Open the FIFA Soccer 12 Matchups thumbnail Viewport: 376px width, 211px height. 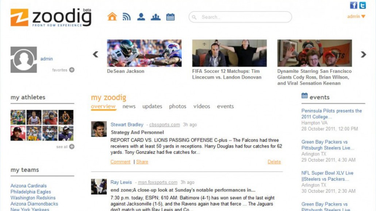[230, 53]
